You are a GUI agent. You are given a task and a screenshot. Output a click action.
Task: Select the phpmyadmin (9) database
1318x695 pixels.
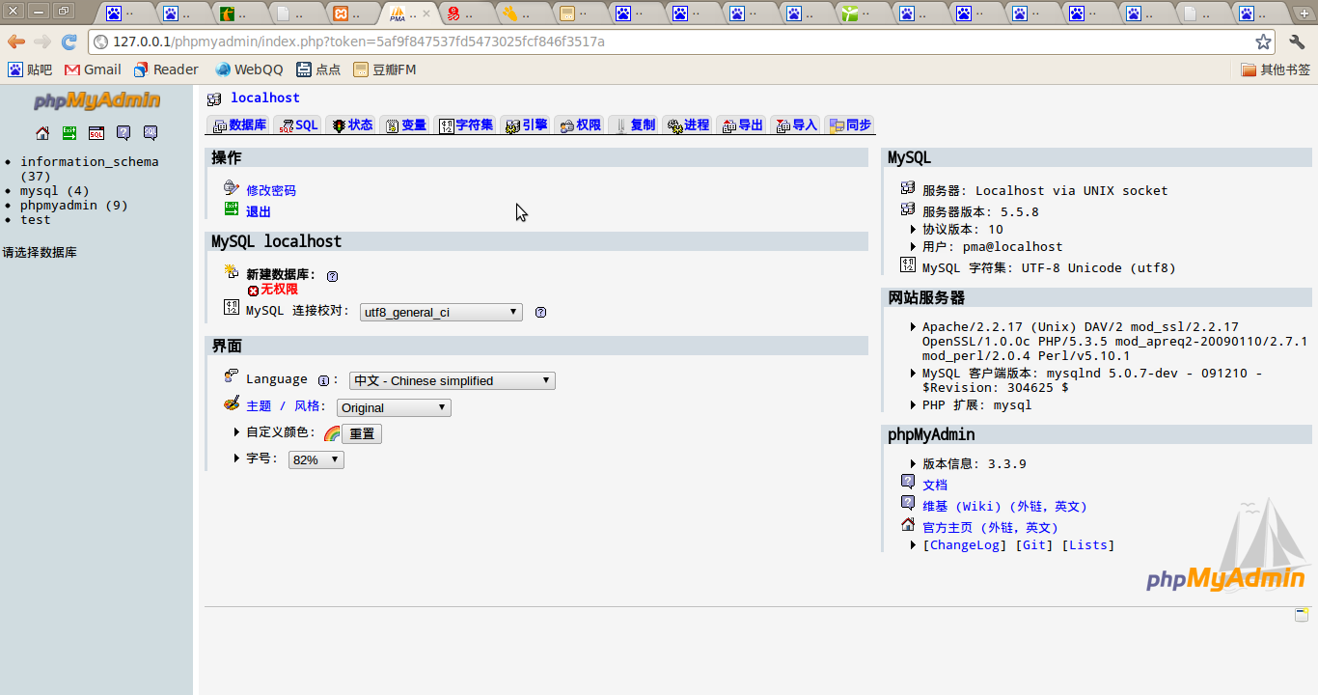pos(74,206)
